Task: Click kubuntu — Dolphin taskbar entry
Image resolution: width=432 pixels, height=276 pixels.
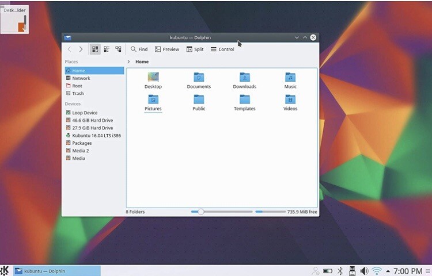Action: coord(57,271)
